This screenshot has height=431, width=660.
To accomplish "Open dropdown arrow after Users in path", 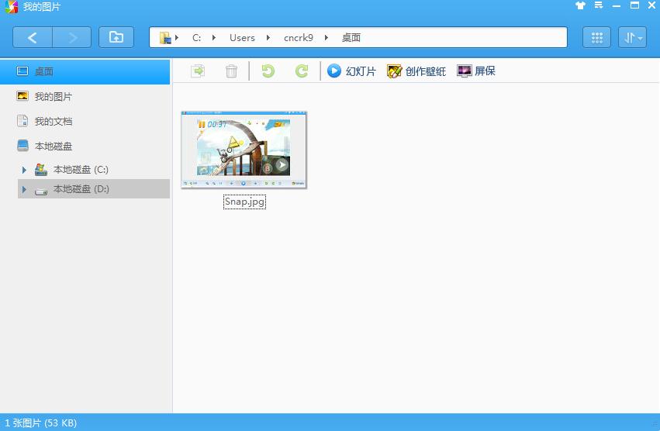I will point(268,37).
